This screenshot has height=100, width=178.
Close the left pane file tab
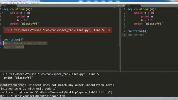pos(15,6)
